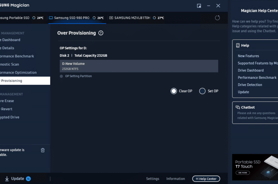278x184 pixels.
Task: Open Settings from the bottom bar
Action: tap(153, 179)
